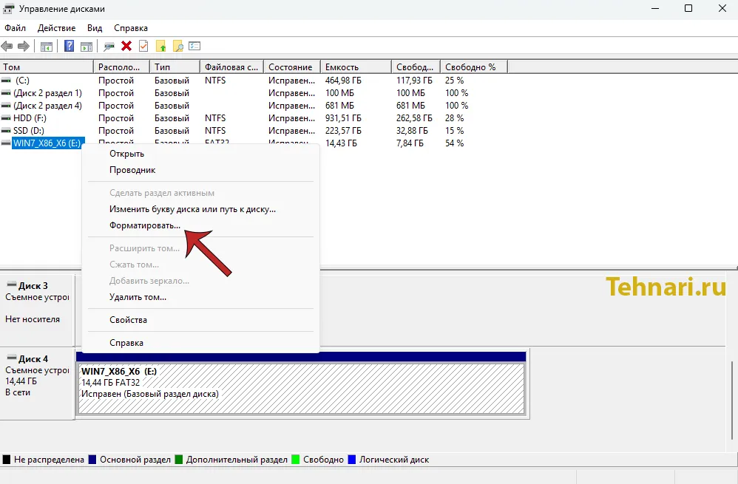
Task: Click the bright green Свободно swatch
Action: tap(296, 460)
